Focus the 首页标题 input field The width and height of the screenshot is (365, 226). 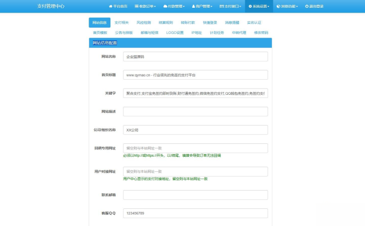pos(196,75)
